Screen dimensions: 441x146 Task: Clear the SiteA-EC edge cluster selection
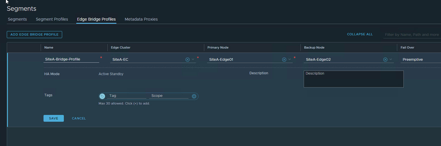tap(187, 60)
